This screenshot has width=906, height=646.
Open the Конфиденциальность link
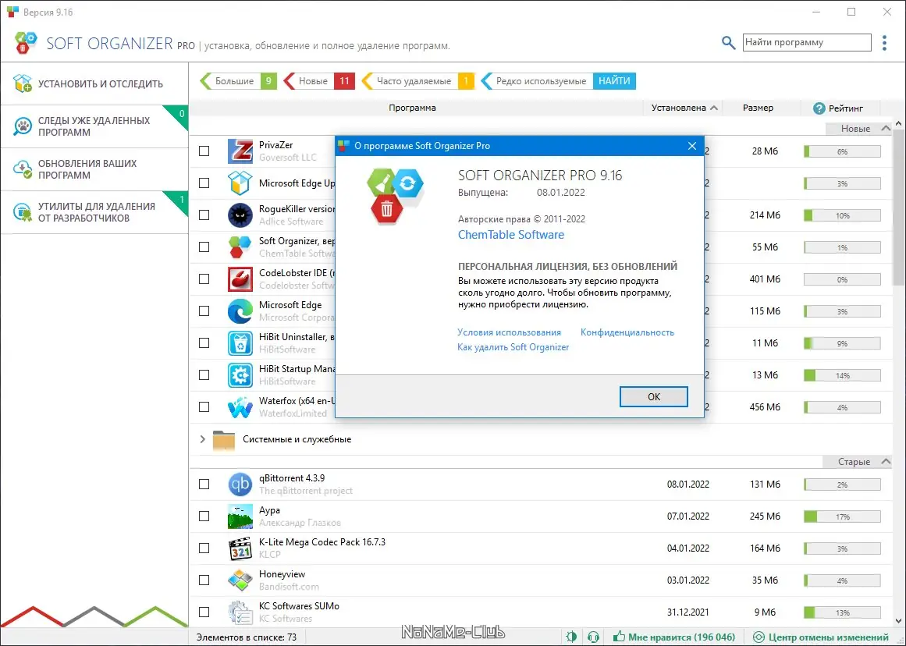coord(627,332)
